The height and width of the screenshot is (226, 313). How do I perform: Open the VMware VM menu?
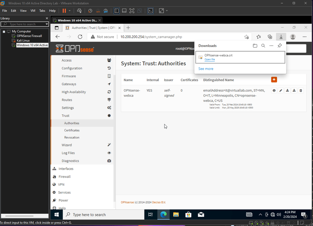pyautogui.click(x=33, y=11)
